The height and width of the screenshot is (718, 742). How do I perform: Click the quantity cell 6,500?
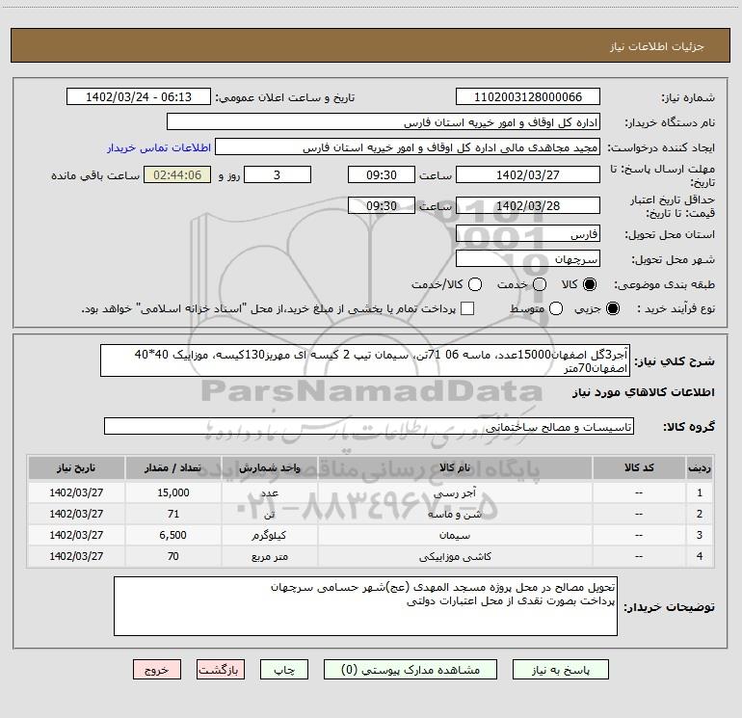(x=173, y=535)
